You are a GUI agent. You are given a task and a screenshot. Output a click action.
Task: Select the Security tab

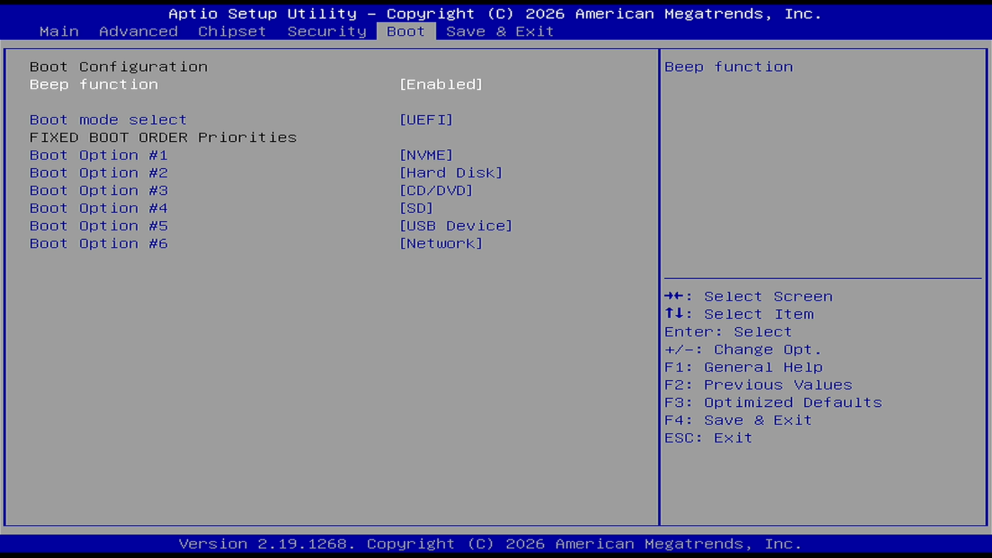click(327, 31)
